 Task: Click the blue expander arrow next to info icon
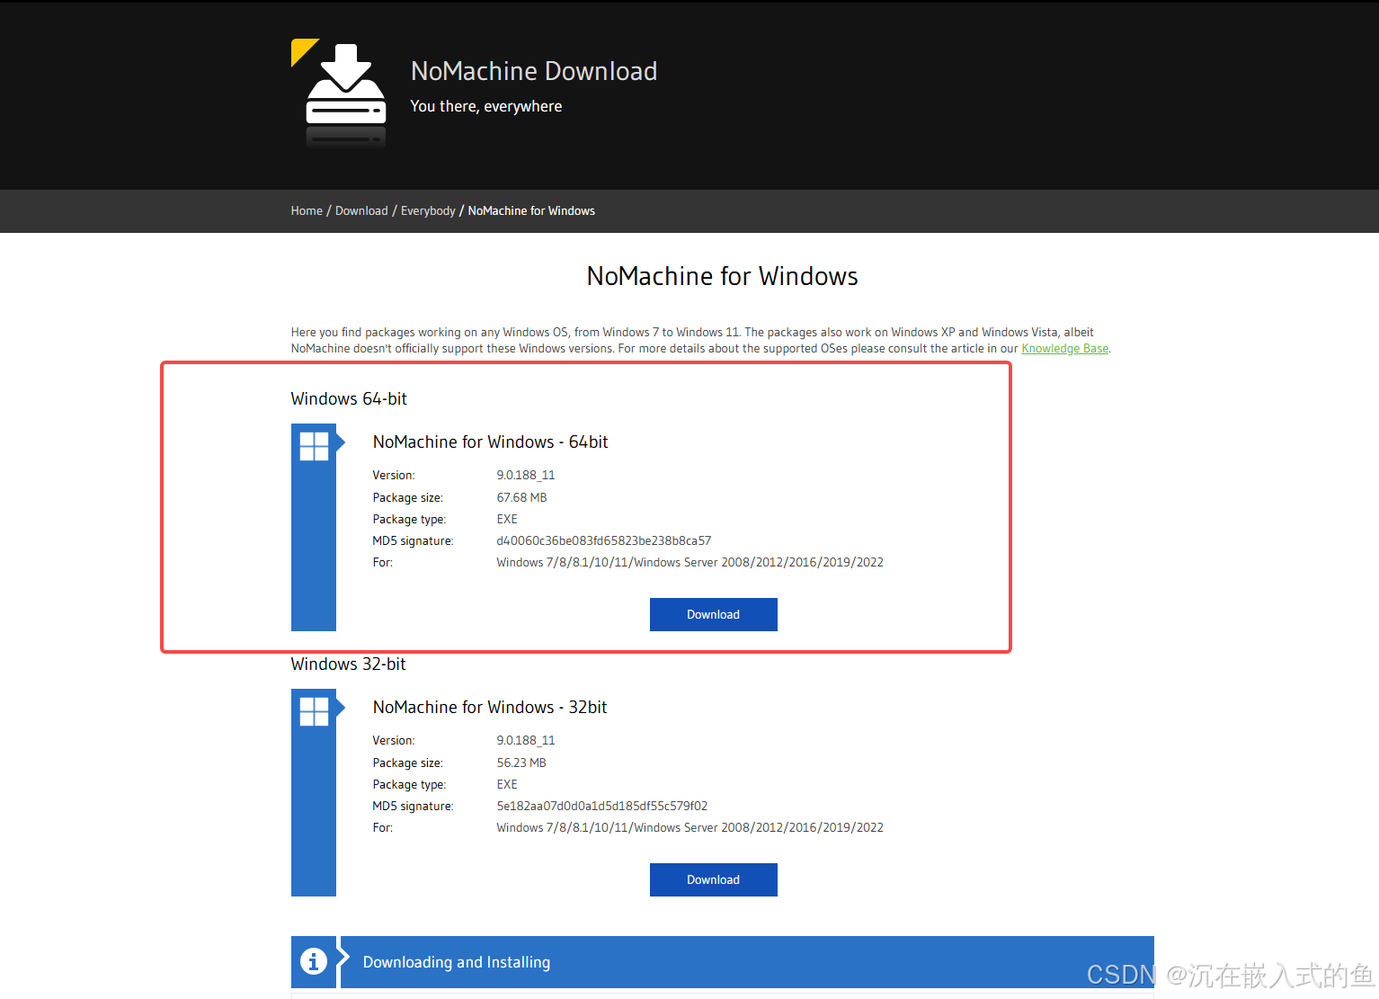(x=343, y=961)
